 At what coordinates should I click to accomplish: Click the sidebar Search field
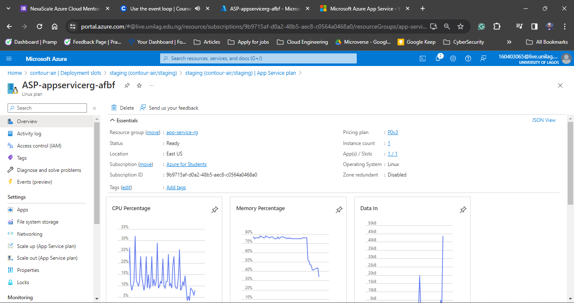[x=47, y=108]
